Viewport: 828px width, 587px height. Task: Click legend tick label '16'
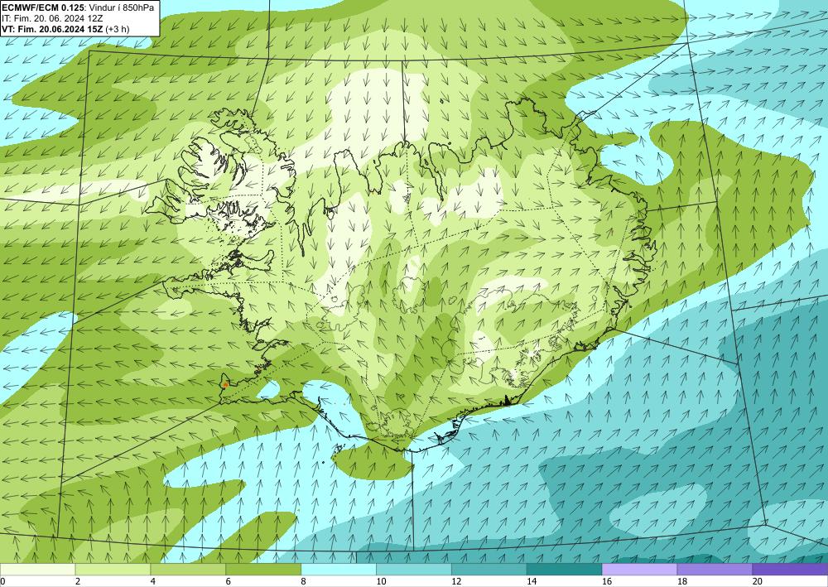(607, 582)
